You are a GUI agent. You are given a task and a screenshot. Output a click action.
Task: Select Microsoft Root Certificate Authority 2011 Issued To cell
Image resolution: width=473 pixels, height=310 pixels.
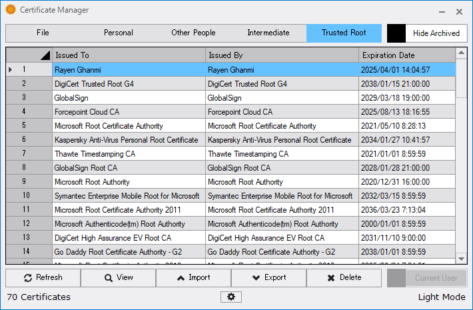tap(129, 209)
